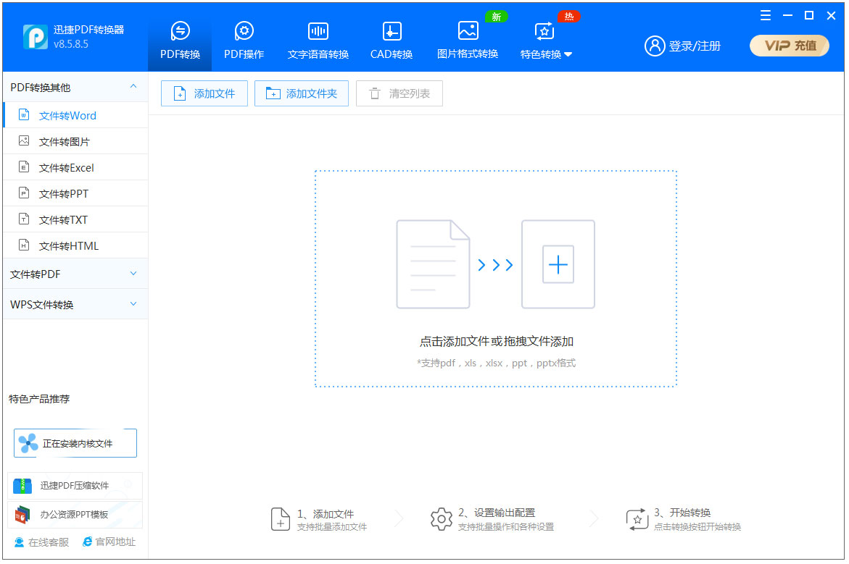Image resolution: width=849 pixels, height=564 pixels.
Task: Click the 登录/注册 account icon
Action: click(655, 45)
